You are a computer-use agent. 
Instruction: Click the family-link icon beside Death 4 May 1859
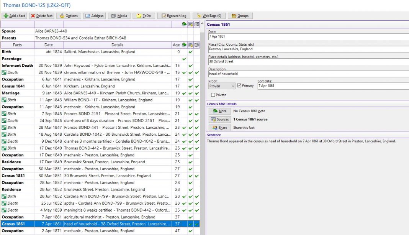click(x=4, y=210)
